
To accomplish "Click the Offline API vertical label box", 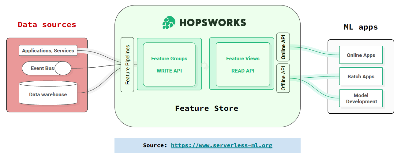I will pyautogui.click(x=283, y=78).
